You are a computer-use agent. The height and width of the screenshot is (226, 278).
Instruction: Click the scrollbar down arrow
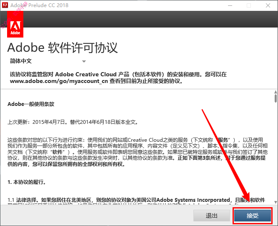tap(275, 202)
